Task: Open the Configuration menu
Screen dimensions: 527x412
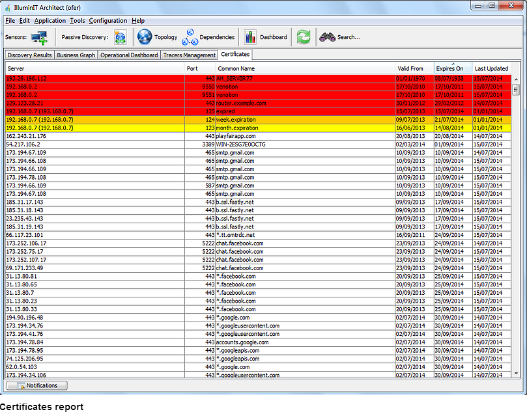Action: pos(108,21)
